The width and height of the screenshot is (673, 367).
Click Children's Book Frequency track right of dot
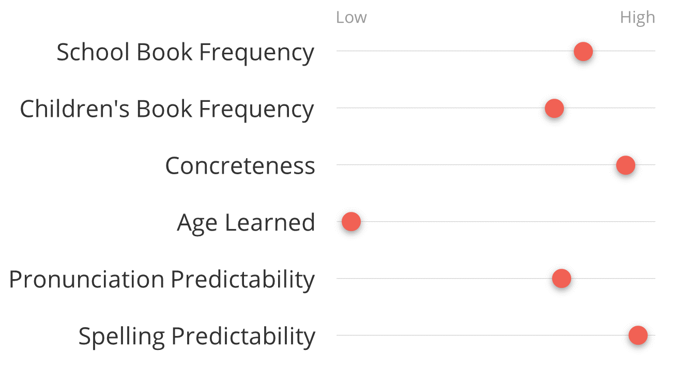coord(609,108)
